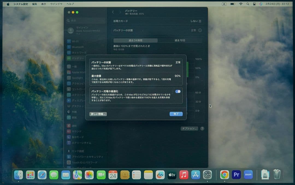Disable the バッテリー充電の最適化 toggle
Image resolution: width=295 pixels, height=185 pixels.
click(x=178, y=91)
